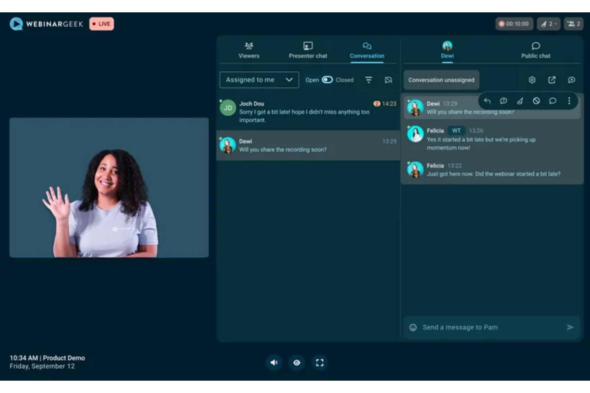The height and width of the screenshot is (393, 590).
Task: Expand the 'Assigned to me' dropdown
Action: 259,80
